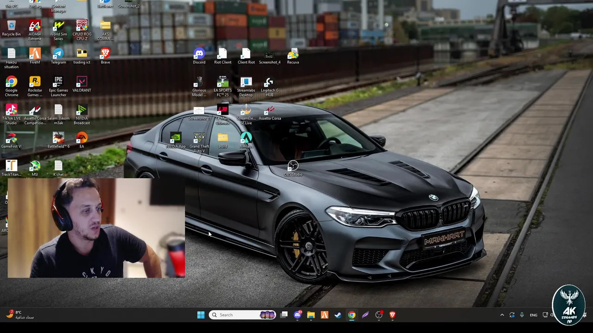This screenshot has height=333, width=593.
Task: Open the Discord desktop shortcut
Action: click(199, 56)
